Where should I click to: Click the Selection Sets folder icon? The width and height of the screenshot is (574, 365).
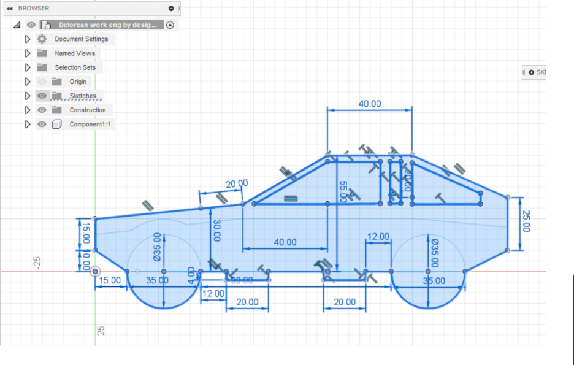pyautogui.click(x=42, y=67)
